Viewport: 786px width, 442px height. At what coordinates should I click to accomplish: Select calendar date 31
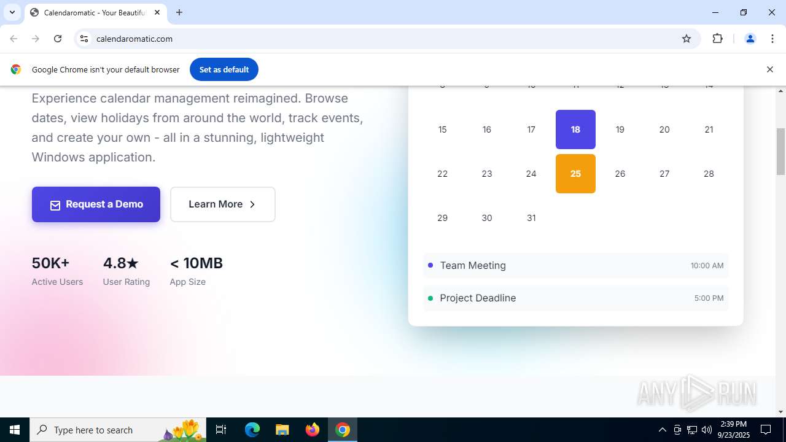tap(531, 218)
